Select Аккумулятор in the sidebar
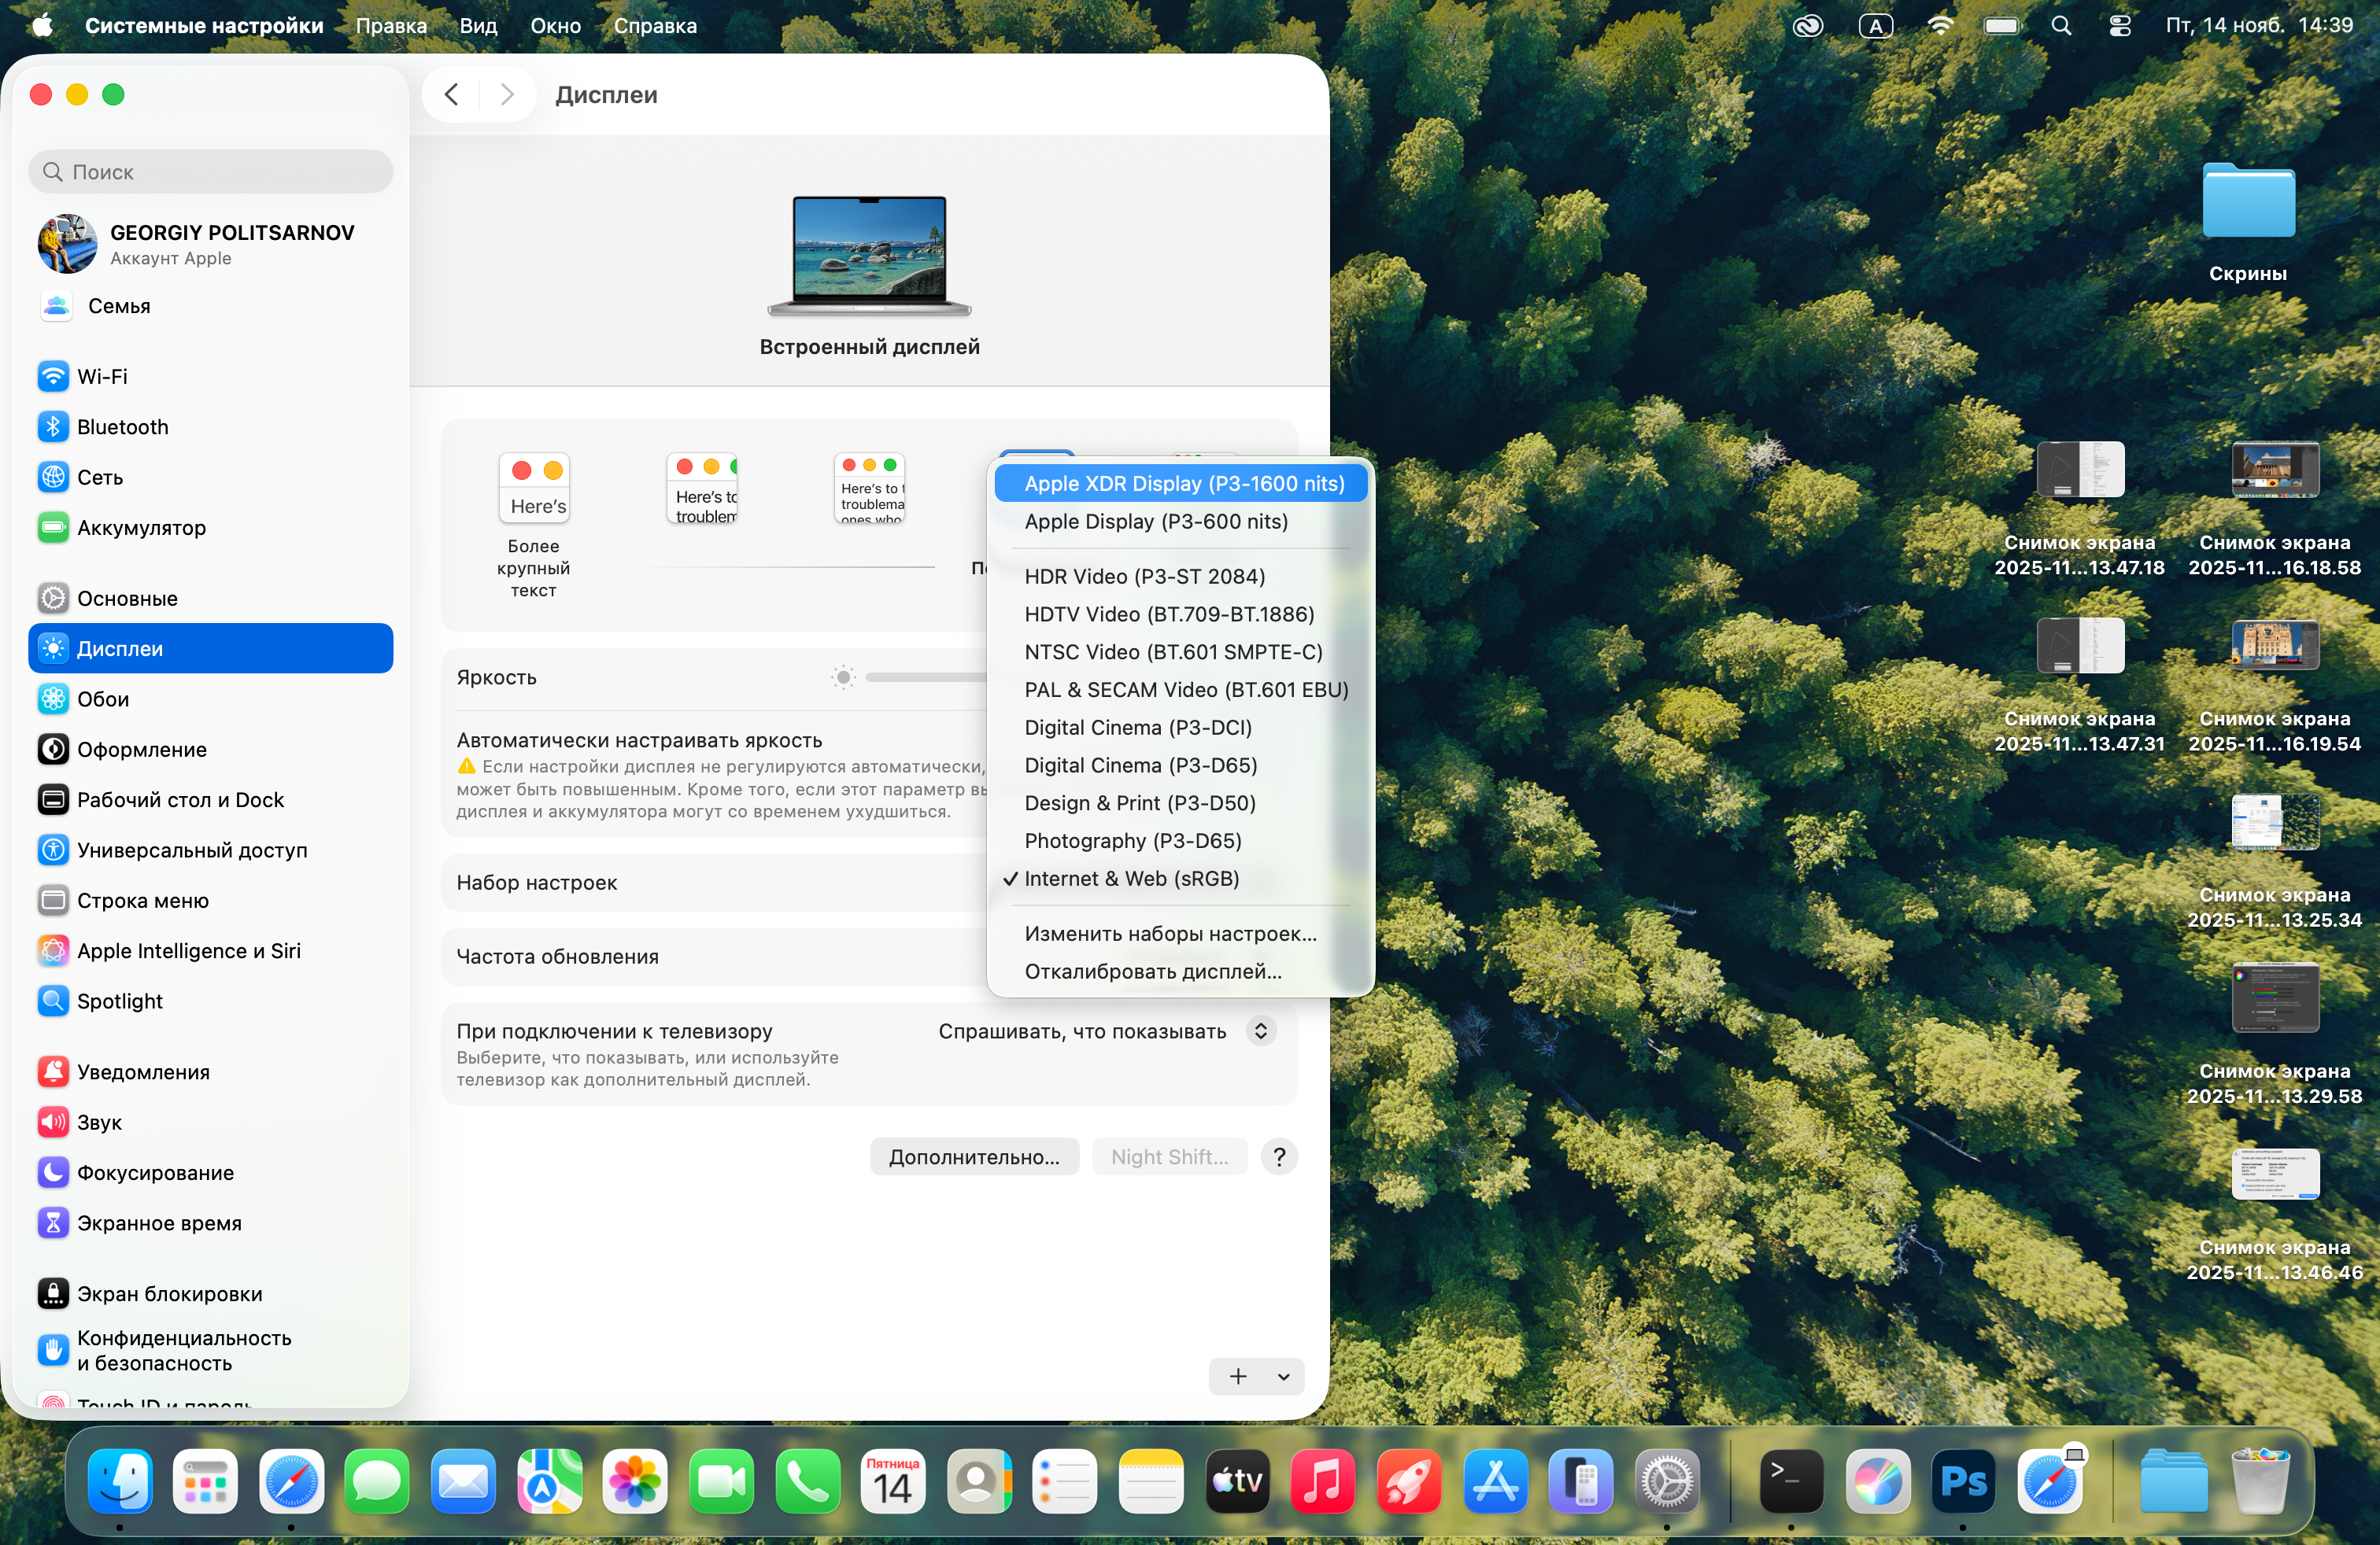Image resolution: width=2380 pixels, height=1545 pixels. [x=141, y=528]
